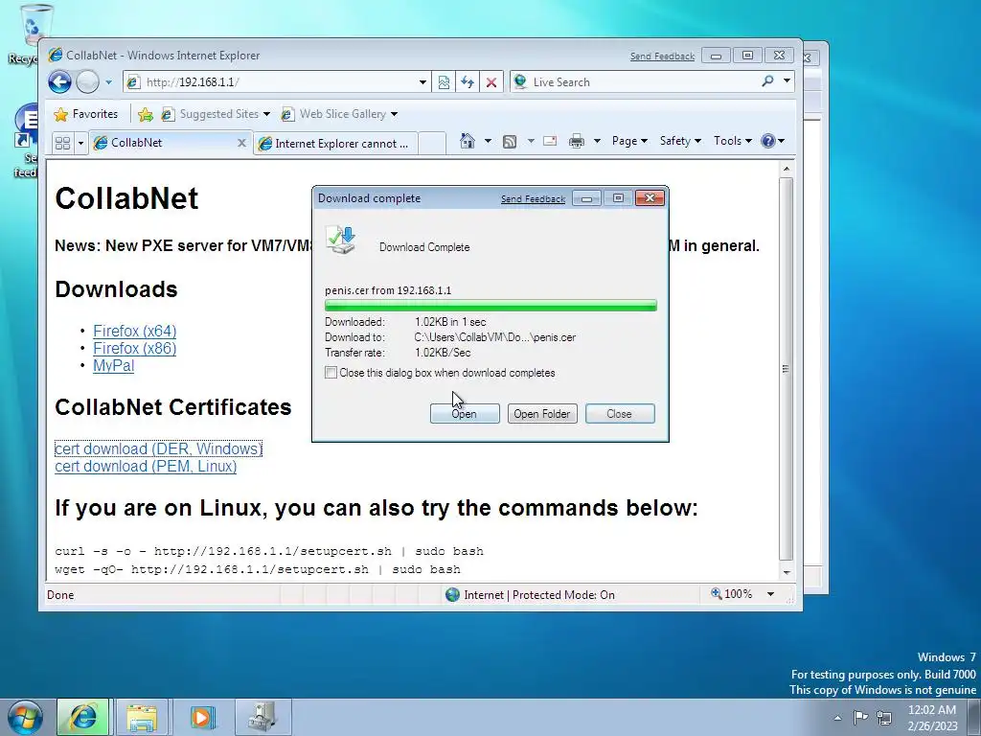Show hidden system tray icons arrow
The width and height of the screenshot is (981, 736).
click(x=837, y=717)
